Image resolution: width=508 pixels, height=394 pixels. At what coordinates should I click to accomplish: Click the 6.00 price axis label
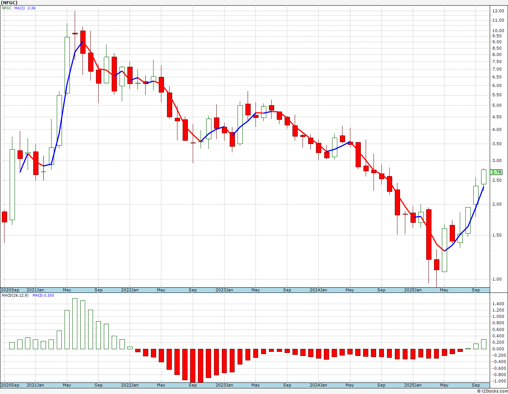coord(497,85)
